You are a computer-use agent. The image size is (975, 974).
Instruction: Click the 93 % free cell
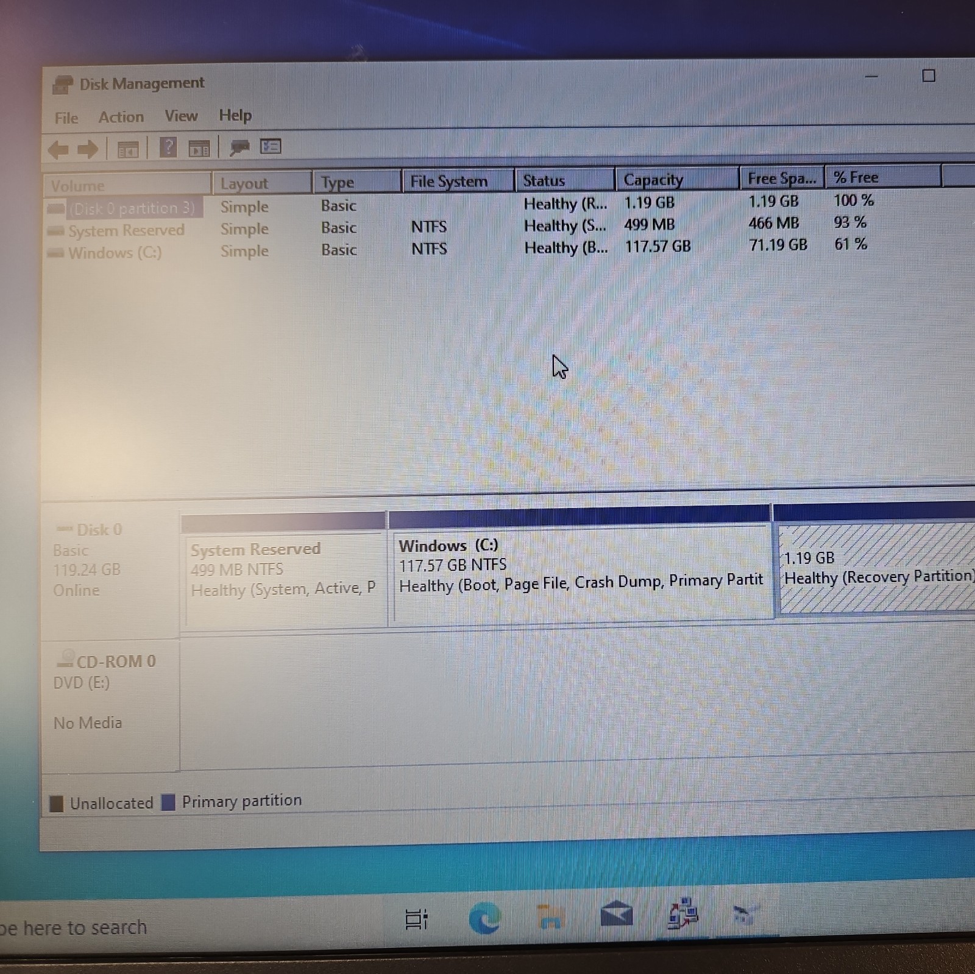pos(850,222)
